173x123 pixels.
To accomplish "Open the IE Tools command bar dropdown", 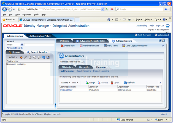I will [x=158, y=20].
